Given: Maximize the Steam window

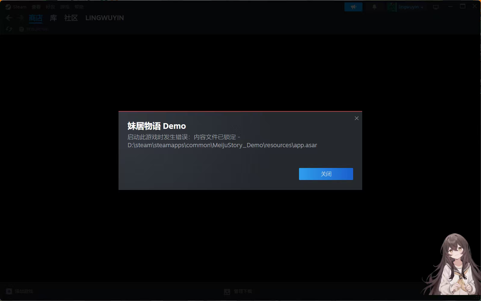Looking at the screenshot, I should [x=463, y=6].
